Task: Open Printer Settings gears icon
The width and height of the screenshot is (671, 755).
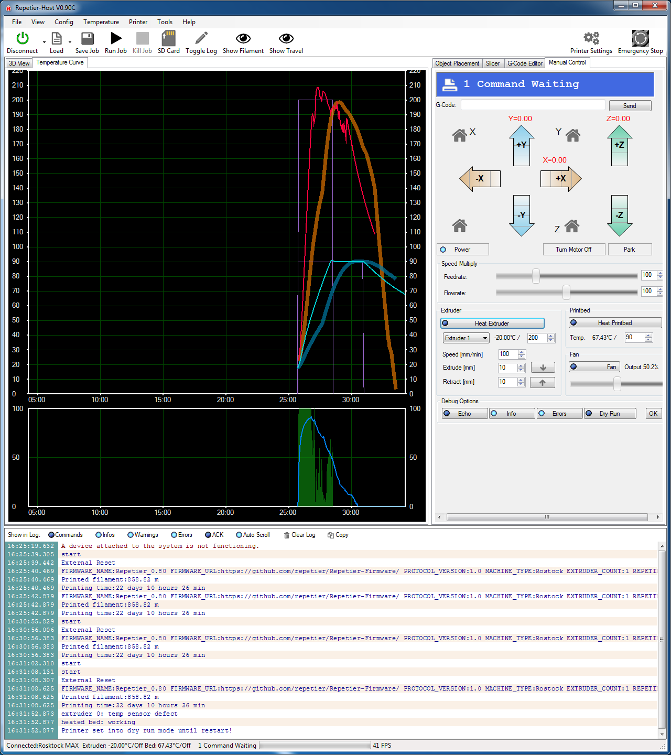Action: tap(591, 39)
